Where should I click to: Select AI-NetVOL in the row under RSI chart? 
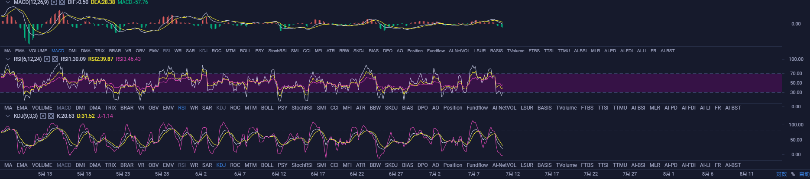[504, 108]
